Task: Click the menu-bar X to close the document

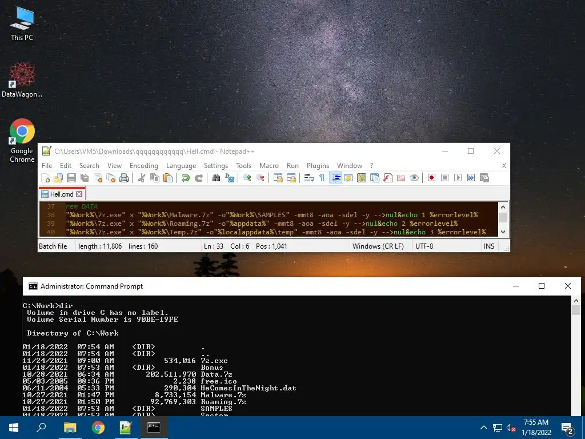Action: pos(504,166)
